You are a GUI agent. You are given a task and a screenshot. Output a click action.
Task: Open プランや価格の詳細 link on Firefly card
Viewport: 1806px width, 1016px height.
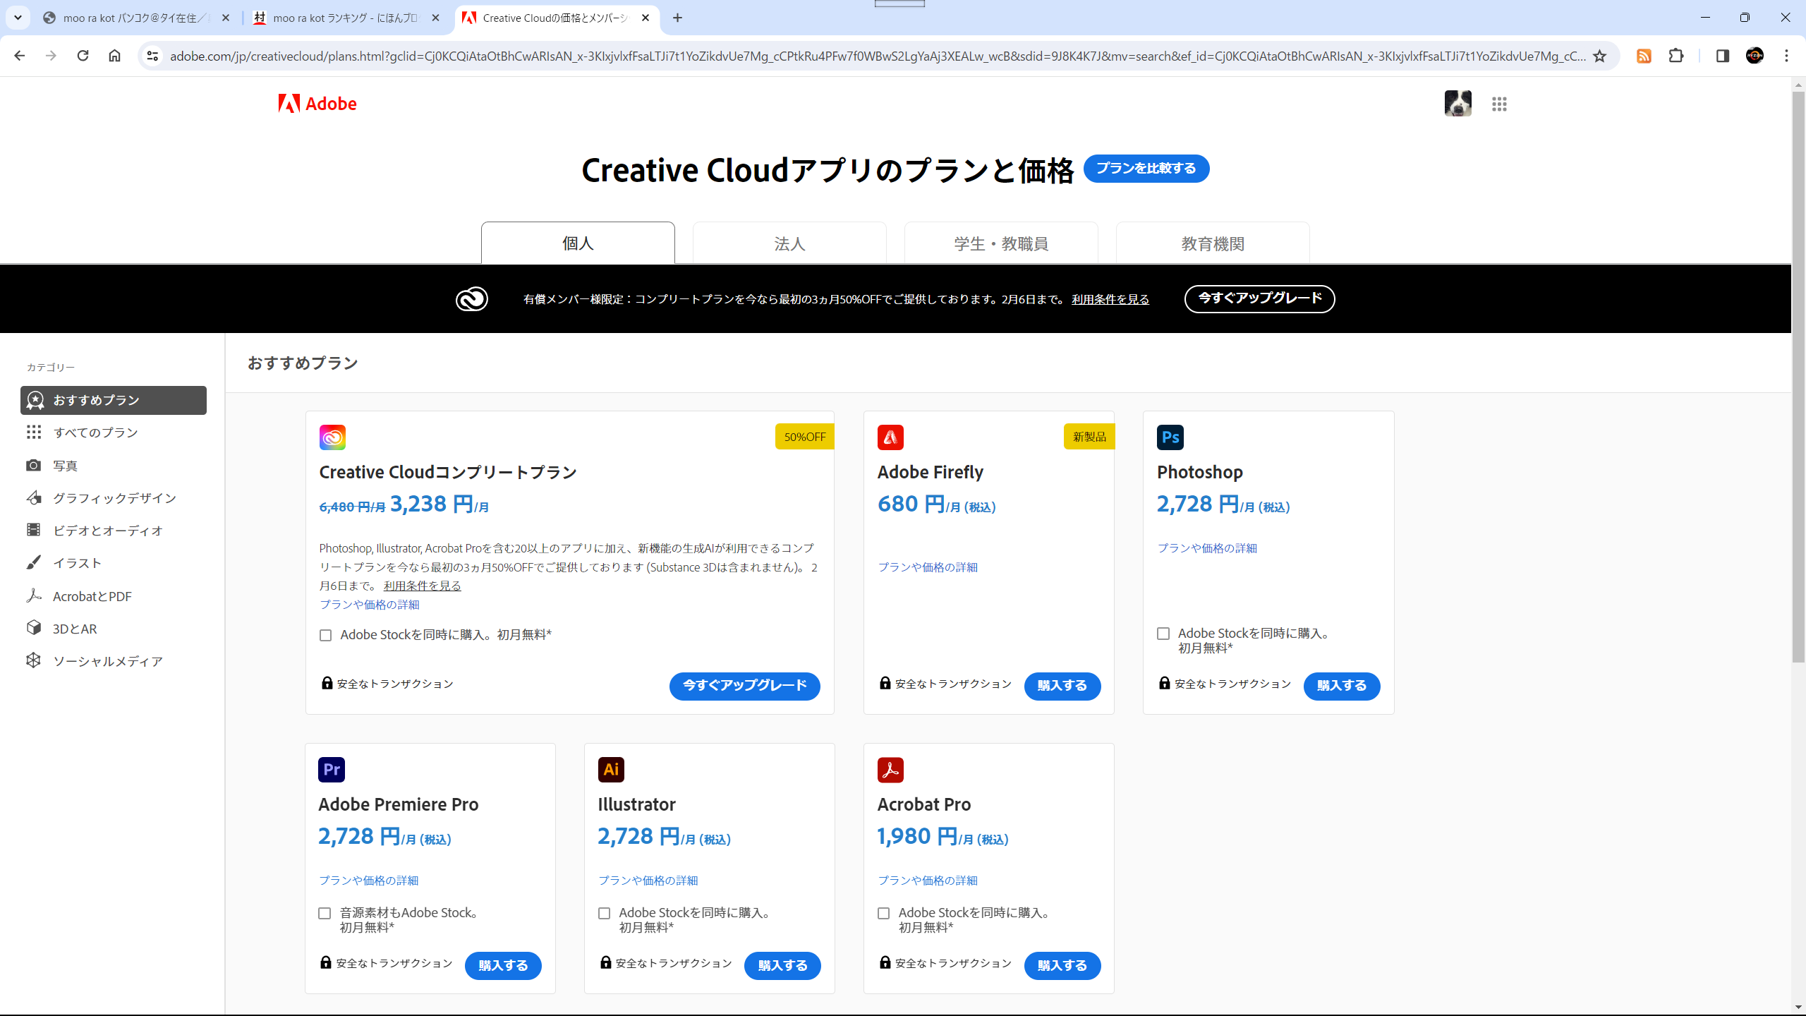(x=928, y=567)
